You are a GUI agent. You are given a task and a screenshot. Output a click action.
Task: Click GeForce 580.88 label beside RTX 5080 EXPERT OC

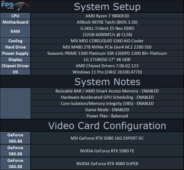click(x=15, y=138)
